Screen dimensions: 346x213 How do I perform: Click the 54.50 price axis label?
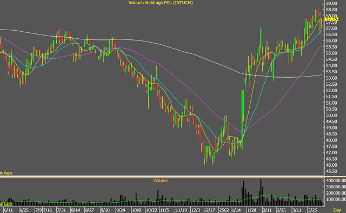(x=331, y=59)
